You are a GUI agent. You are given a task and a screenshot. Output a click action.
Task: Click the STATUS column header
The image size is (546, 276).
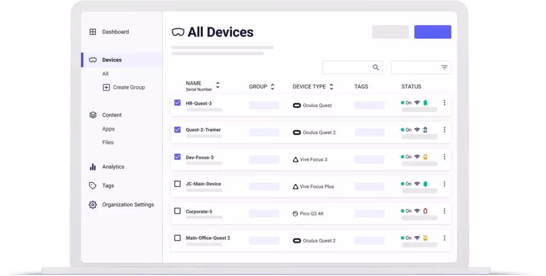point(411,87)
